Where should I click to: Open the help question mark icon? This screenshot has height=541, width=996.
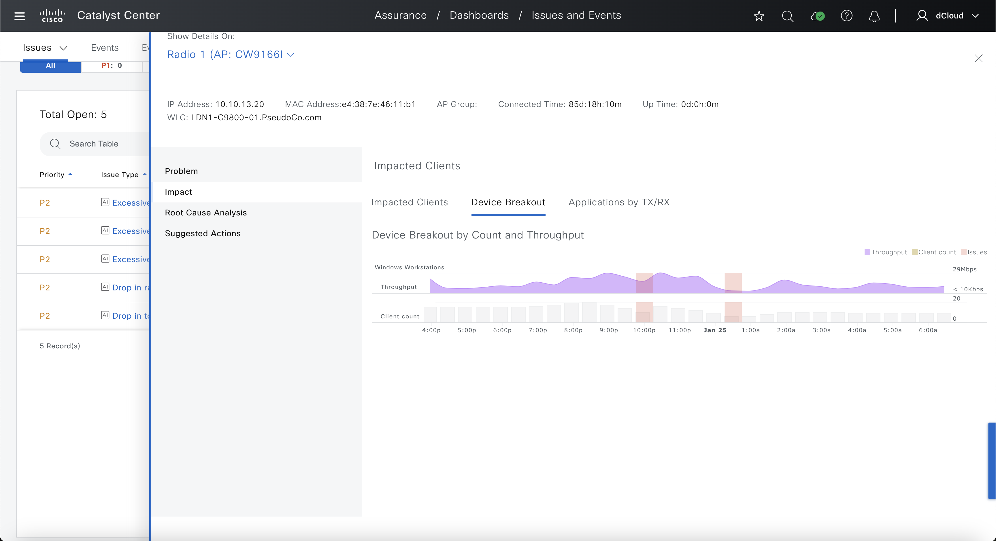pos(846,16)
